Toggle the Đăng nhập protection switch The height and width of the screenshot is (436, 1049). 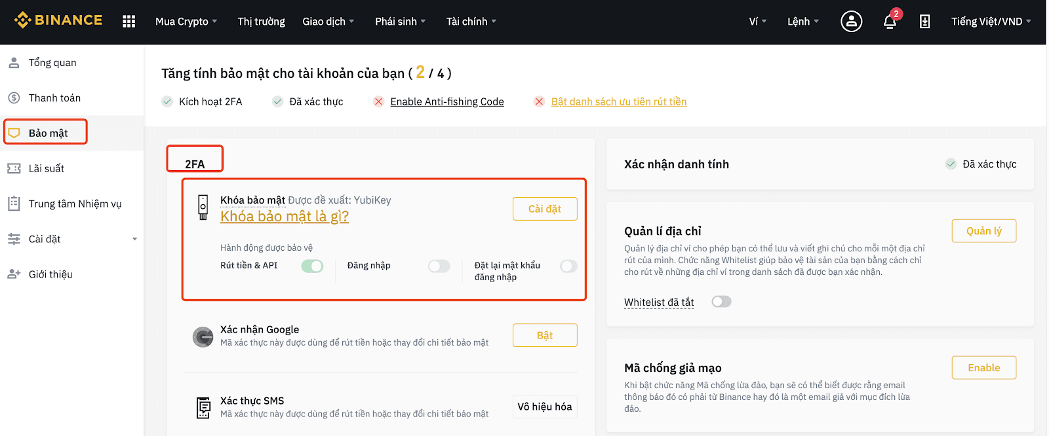439,266
